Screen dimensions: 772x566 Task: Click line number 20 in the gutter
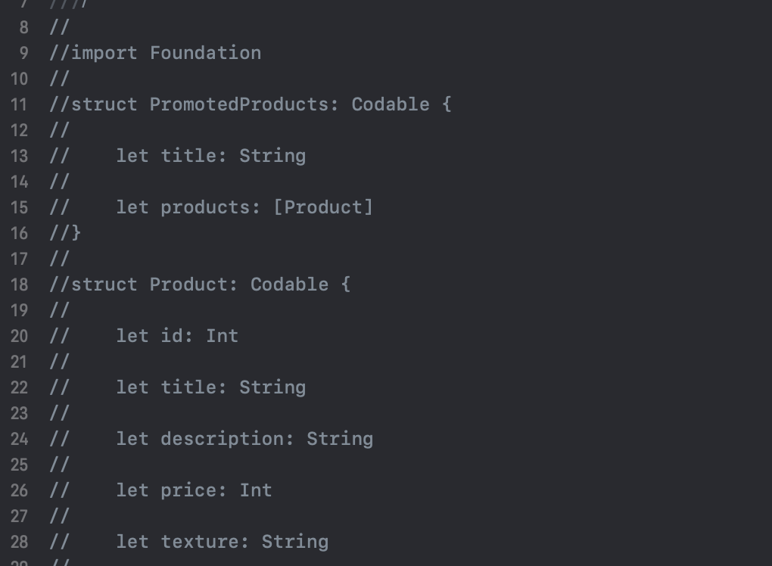(x=20, y=336)
